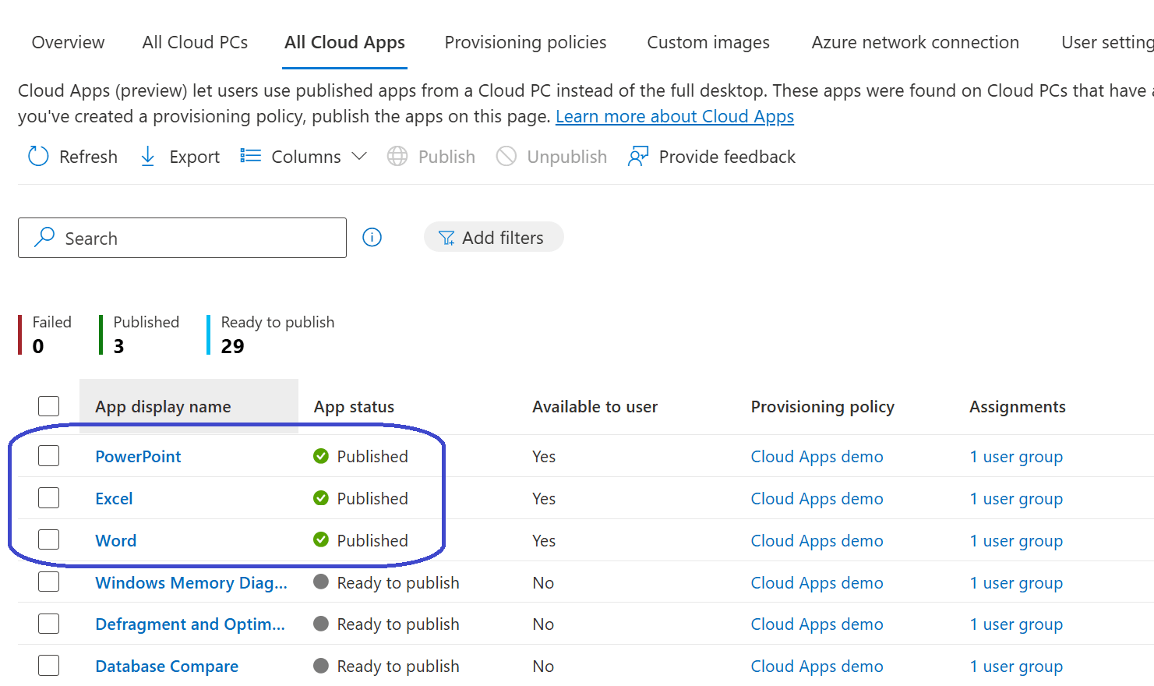This screenshot has height=686, width=1154.
Task: Click the Provide feedback person icon
Action: (x=638, y=157)
